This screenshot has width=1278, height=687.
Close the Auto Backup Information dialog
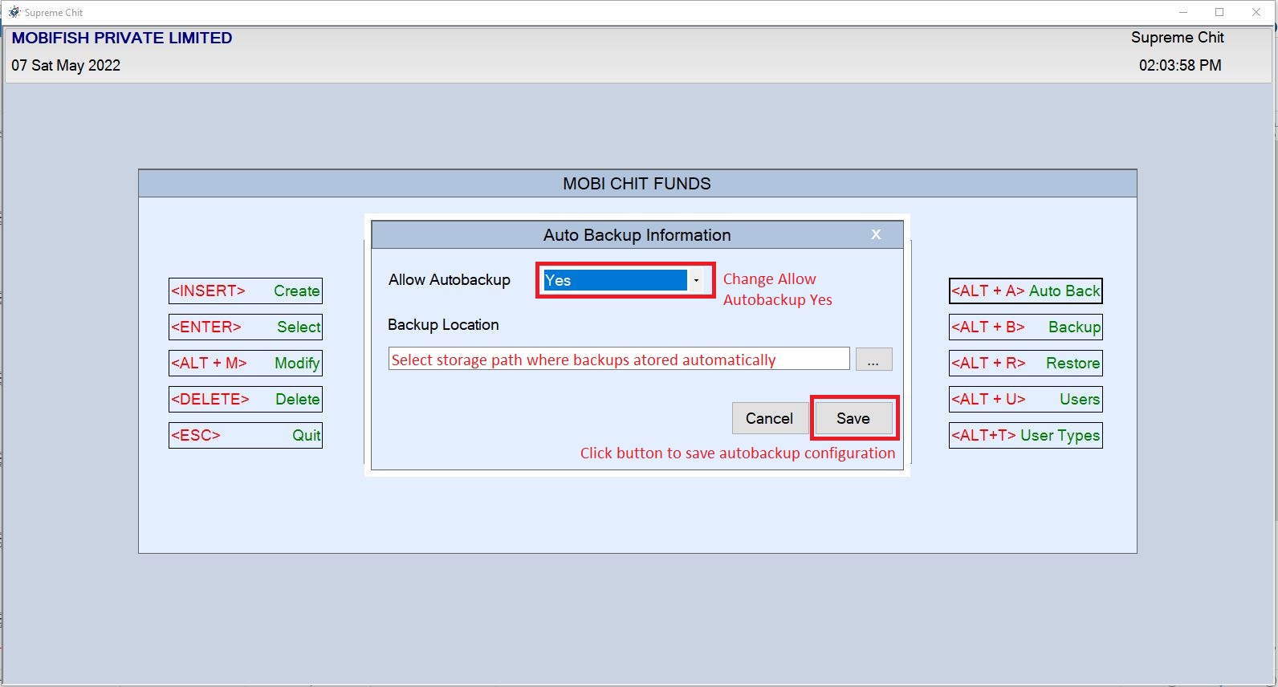(876, 234)
